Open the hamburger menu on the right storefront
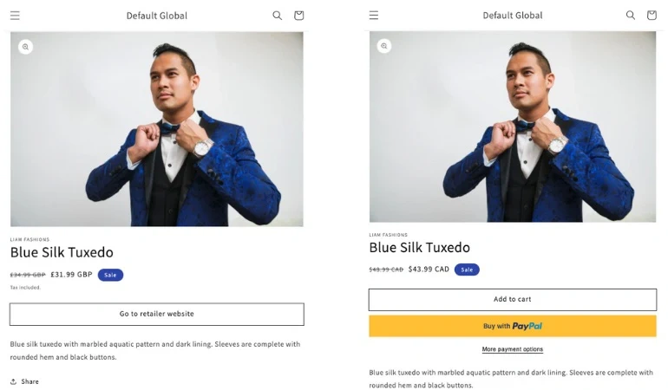668x390 pixels. (x=374, y=16)
